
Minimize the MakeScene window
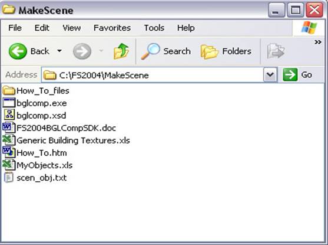276,10
